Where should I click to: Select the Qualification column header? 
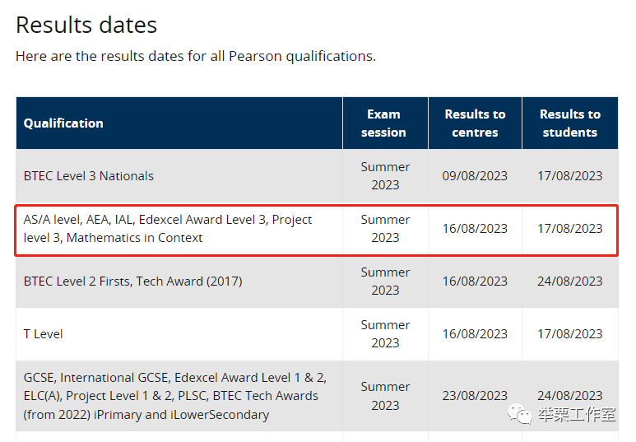63,123
